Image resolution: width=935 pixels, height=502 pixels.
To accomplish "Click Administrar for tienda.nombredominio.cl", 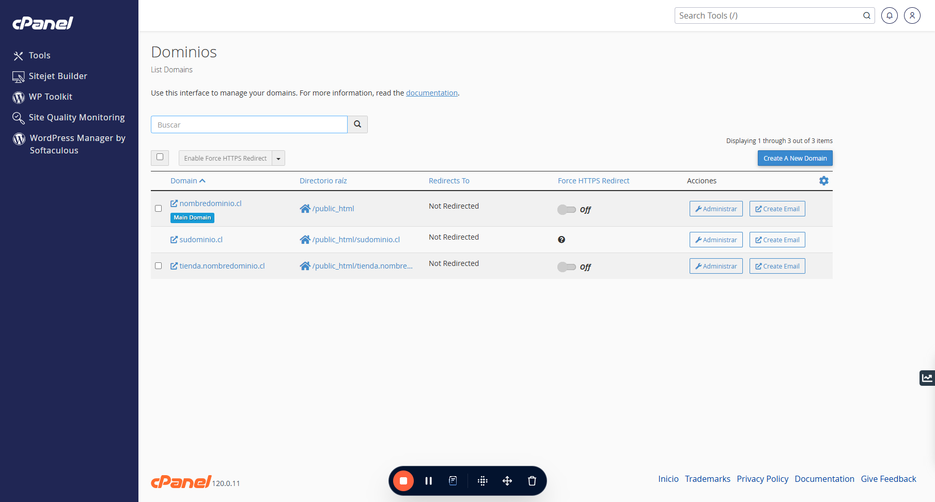I will tap(716, 266).
